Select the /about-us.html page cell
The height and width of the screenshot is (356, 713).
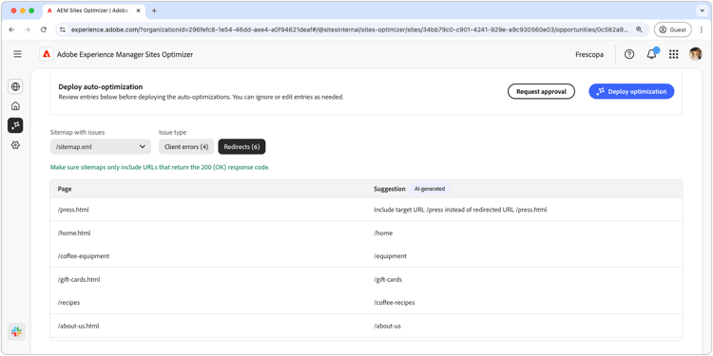78,326
